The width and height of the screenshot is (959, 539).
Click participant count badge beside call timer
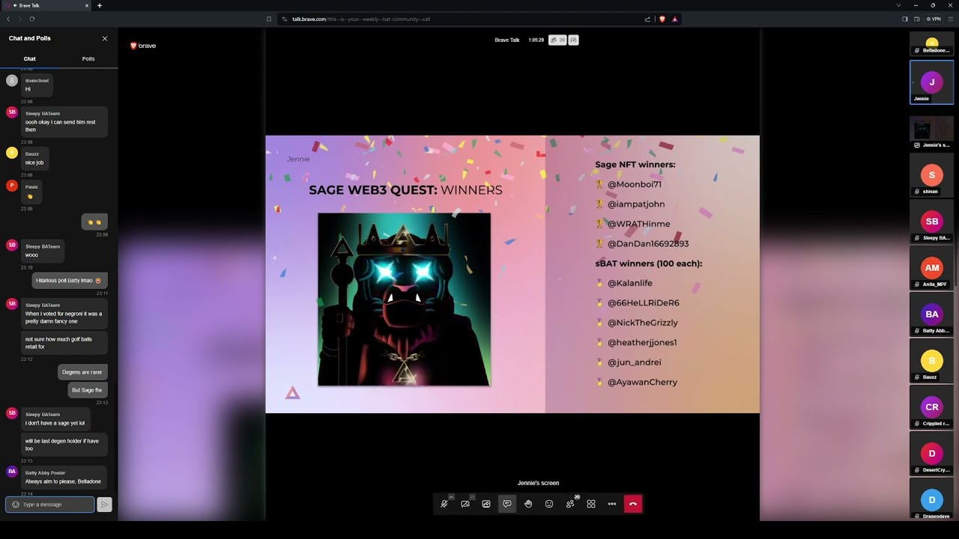coord(557,40)
